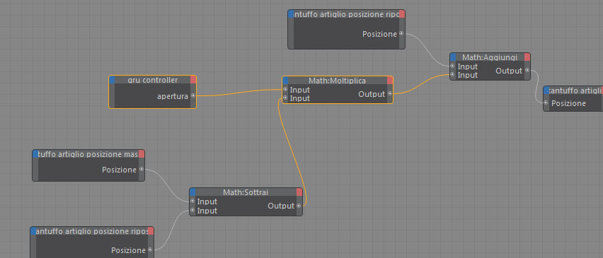Click the Output port of Math:Sottrai

299,206
